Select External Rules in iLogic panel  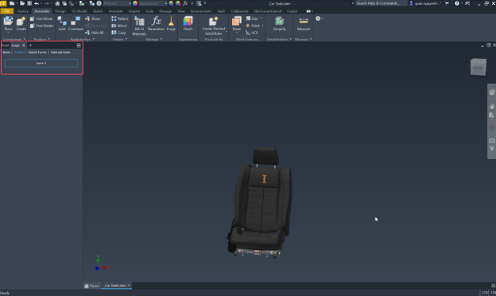click(x=60, y=52)
